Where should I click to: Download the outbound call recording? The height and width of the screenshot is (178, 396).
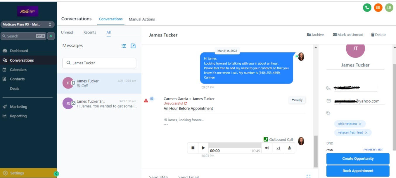pos(289,148)
